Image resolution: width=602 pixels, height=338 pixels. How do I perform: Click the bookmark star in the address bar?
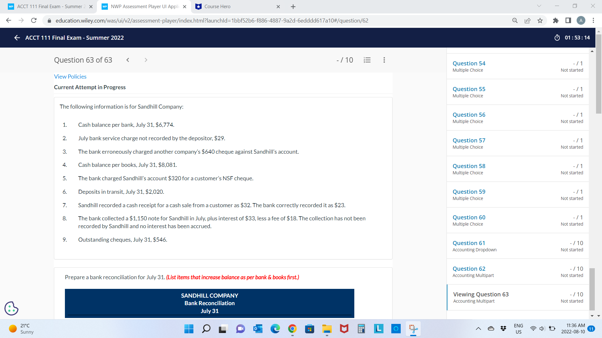click(540, 20)
